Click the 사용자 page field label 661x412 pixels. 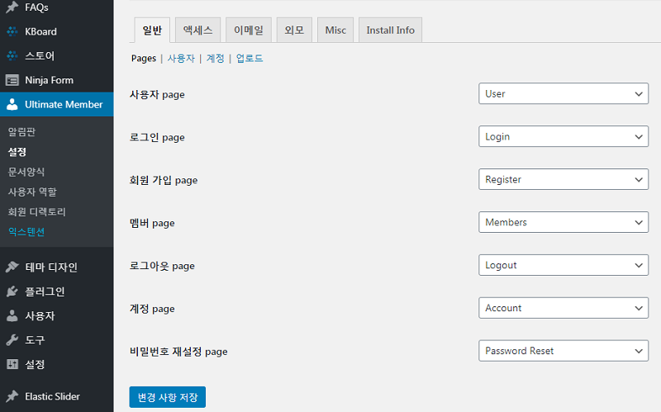pos(157,94)
